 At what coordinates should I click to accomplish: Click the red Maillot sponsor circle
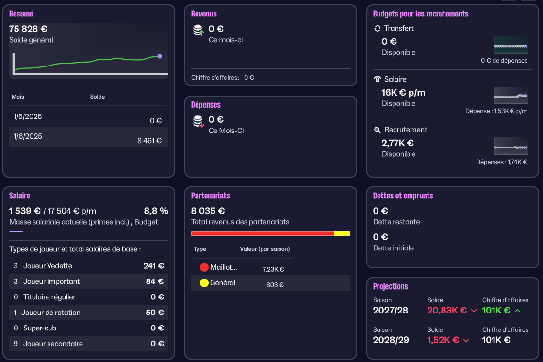coord(204,267)
